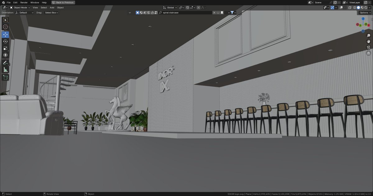Select the Move tool
This screenshot has height=196, width=373.
coord(5,34)
